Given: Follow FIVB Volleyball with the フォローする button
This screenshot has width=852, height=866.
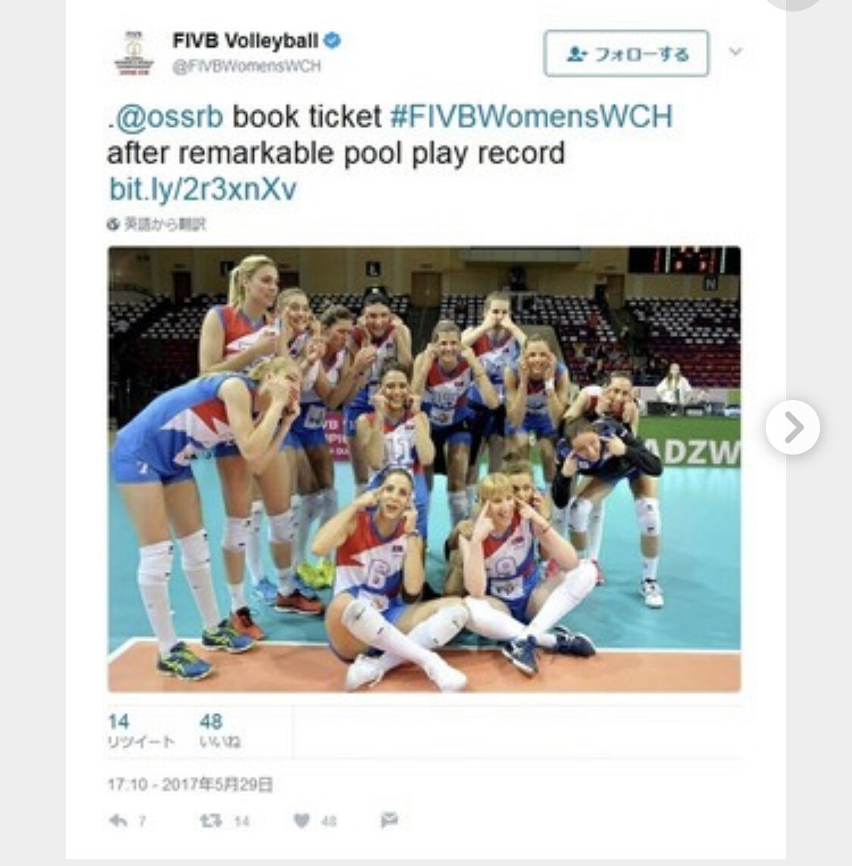Looking at the screenshot, I should point(626,54).
